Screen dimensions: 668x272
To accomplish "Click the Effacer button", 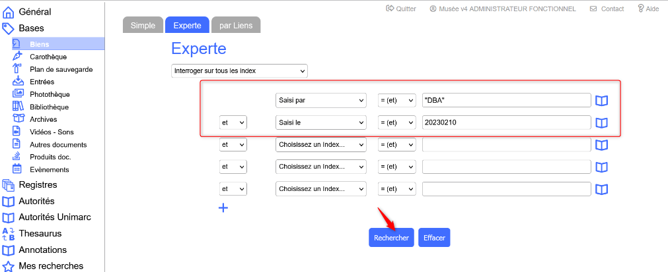I will tap(434, 238).
